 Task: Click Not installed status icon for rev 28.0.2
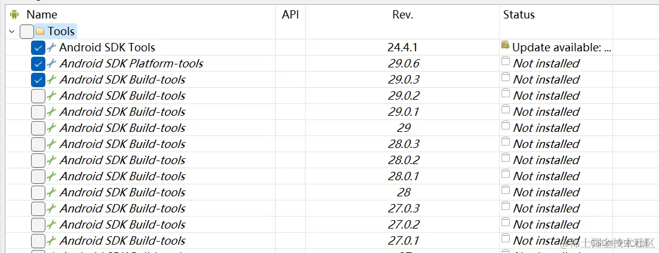pos(506,158)
